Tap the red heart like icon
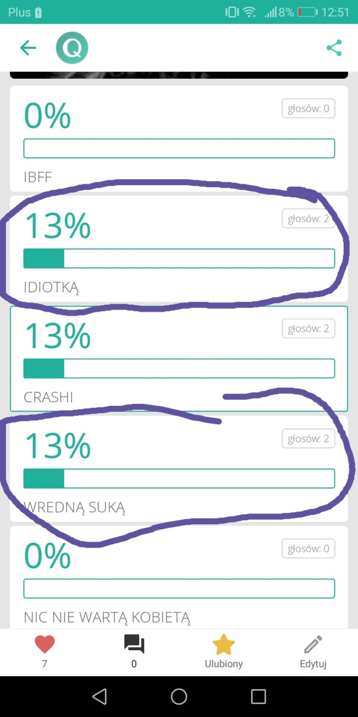This screenshot has width=358, height=717. pos(45,644)
